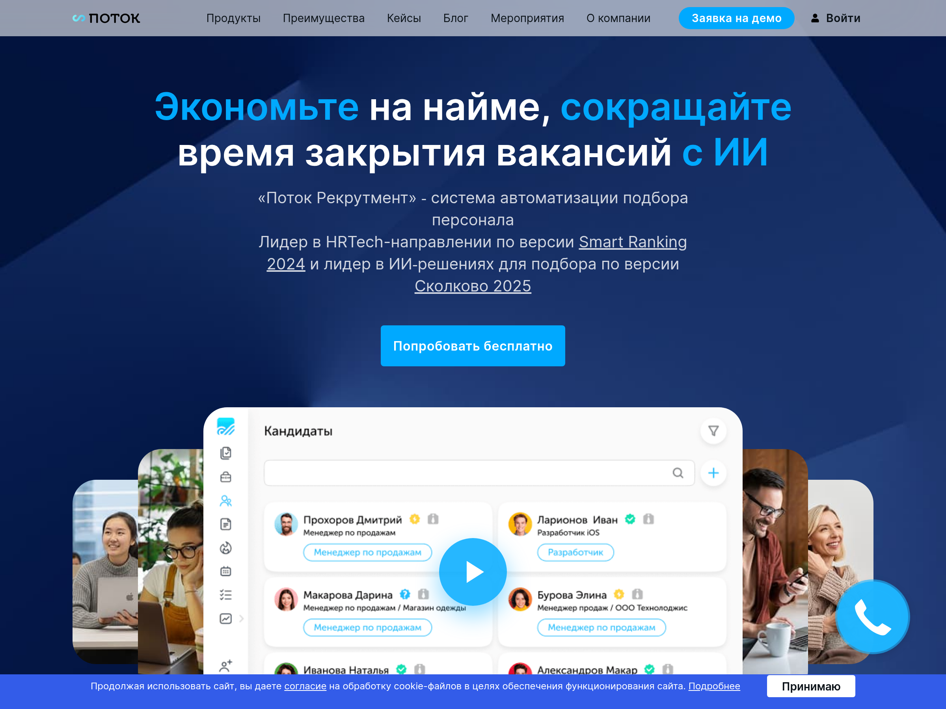The height and width of the screenshot is (709, 946).
Task: Click Войти to log in
Action: pos(842,19)
